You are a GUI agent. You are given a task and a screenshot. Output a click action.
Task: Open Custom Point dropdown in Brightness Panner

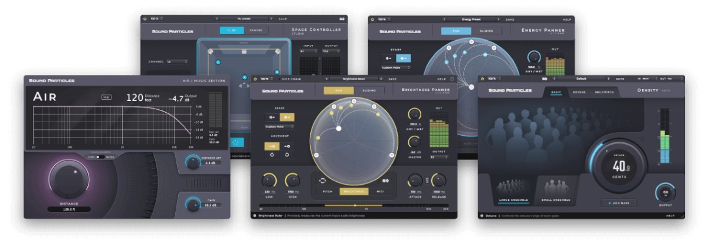[279, 126]
